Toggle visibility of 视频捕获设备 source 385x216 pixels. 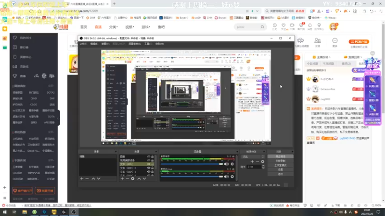149,160
